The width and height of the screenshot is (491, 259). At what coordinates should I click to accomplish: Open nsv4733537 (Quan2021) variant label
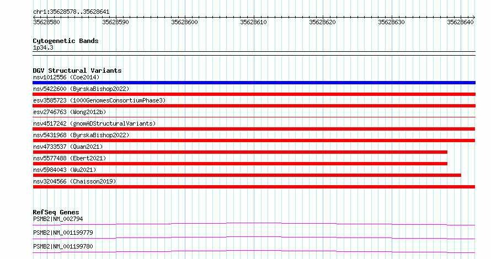tap(68, 147)
